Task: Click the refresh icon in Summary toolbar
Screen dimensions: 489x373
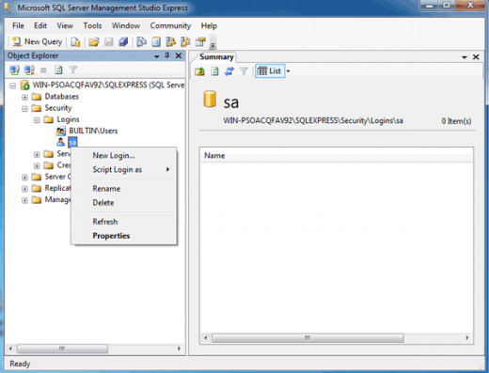Action: coord(214,71)
